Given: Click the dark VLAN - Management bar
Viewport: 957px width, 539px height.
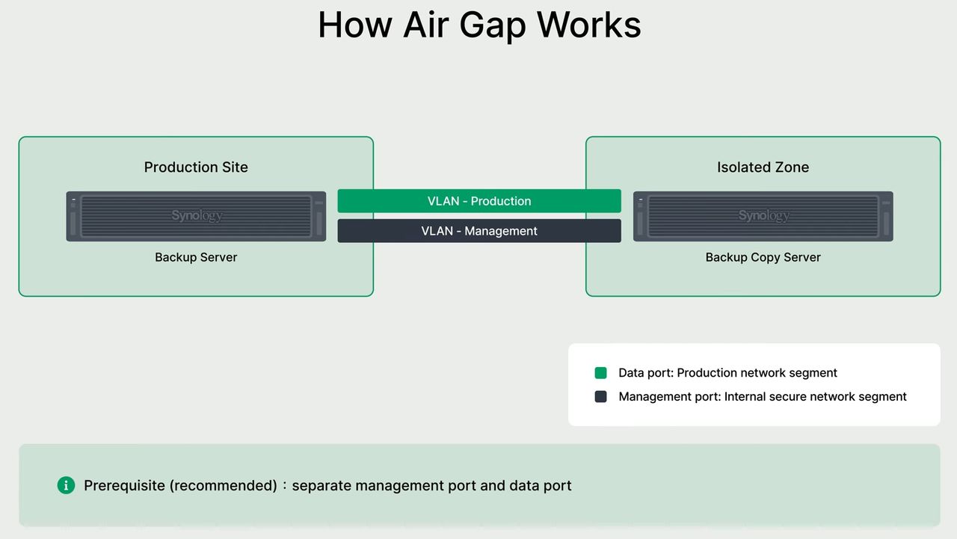Looking at the screenshot, I should coord(479,231).
